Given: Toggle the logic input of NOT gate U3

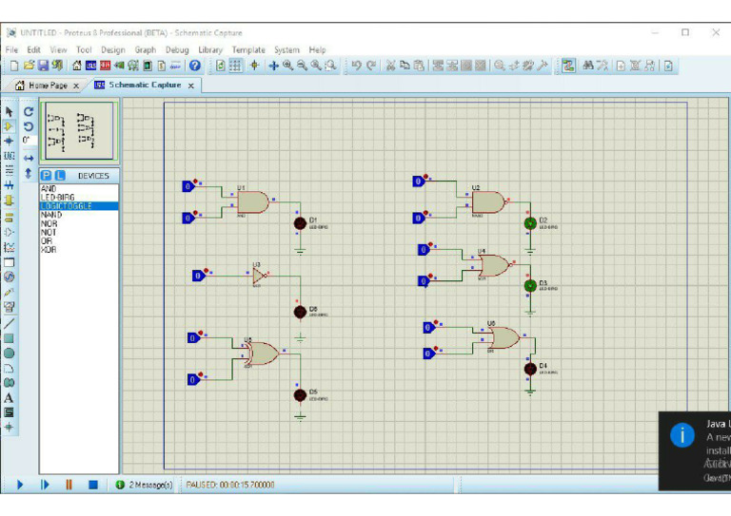Looking at the screenshot, I should [x=198, y=276].
